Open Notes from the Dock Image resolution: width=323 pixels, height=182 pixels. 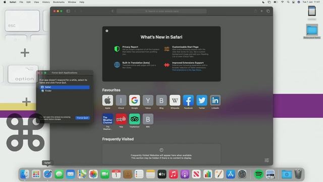click(x=150, y=174)
